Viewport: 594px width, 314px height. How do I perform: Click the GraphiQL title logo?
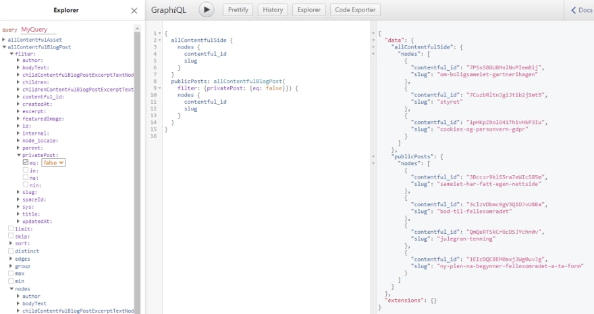(x=169, y=10)
